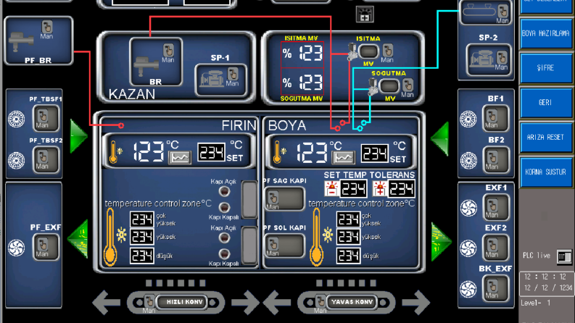Click the ISITMA MV valve indicator
This screenshot has height=323, width=575.
(x=368, y=51)
